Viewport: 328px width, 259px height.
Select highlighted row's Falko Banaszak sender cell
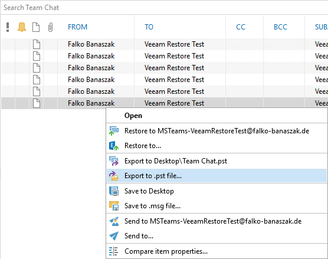point(91,103)
